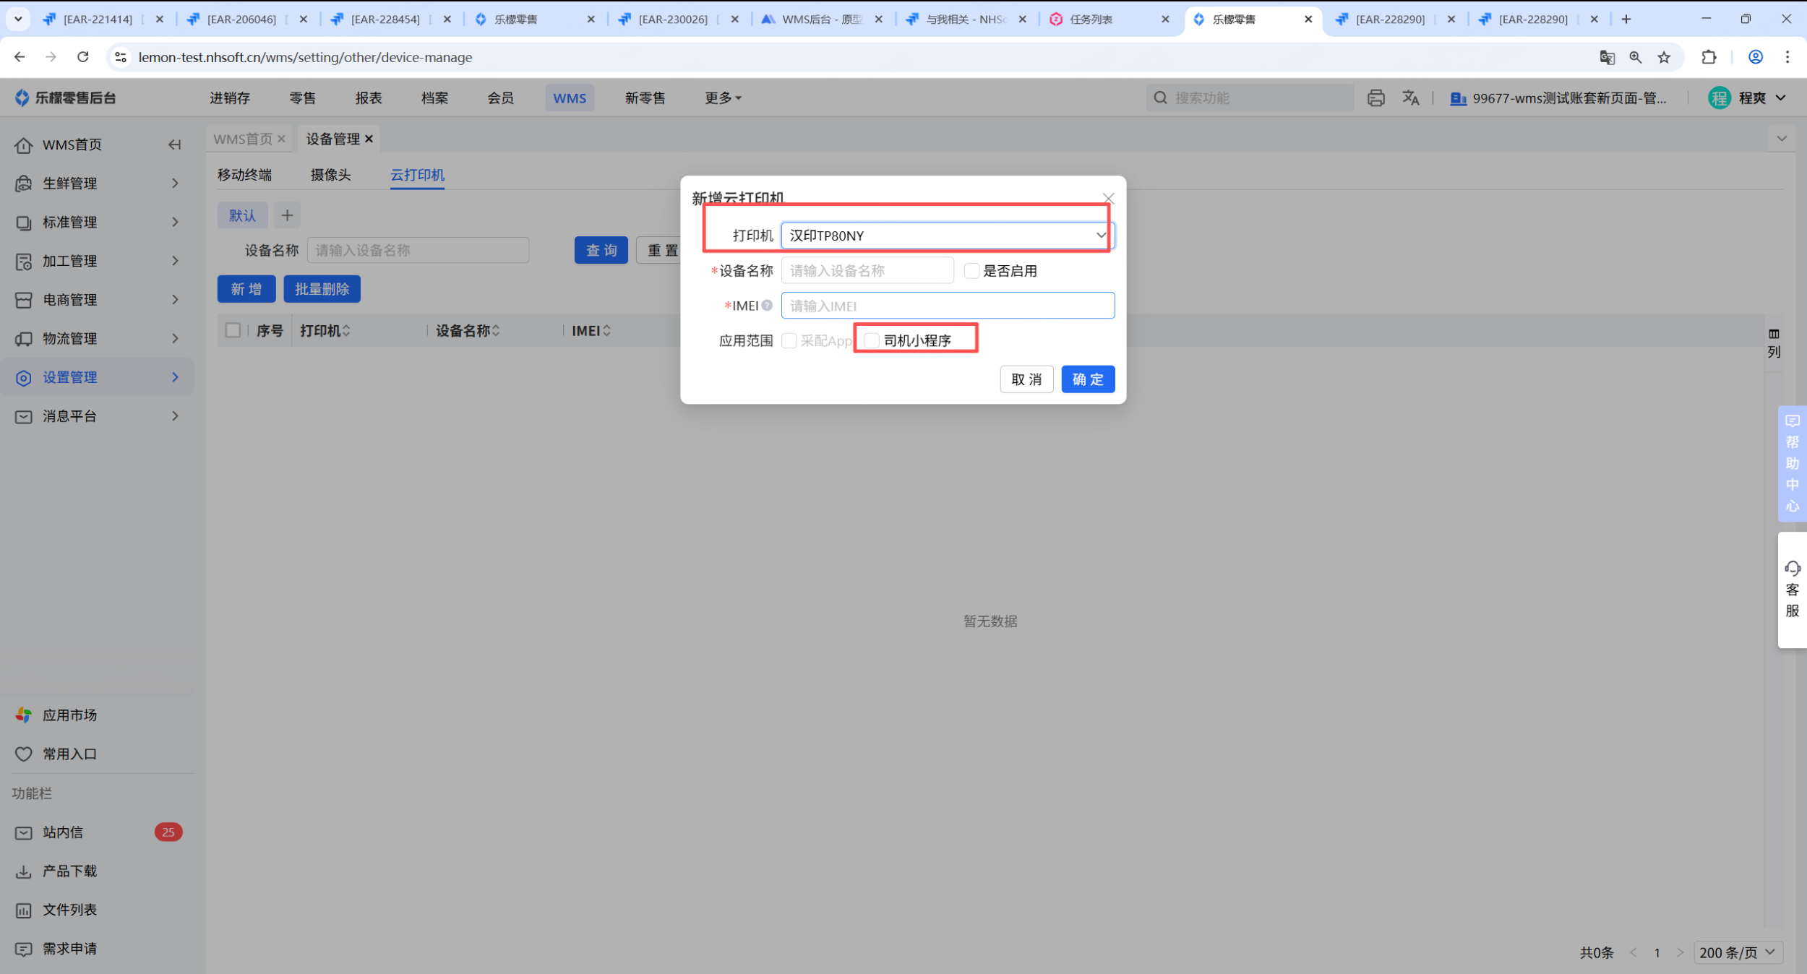The height and width of the screenshot is (974, 1807).
Task: Open the 报表 top menu item
Action: pyautogui.click(x=368, y=98)
